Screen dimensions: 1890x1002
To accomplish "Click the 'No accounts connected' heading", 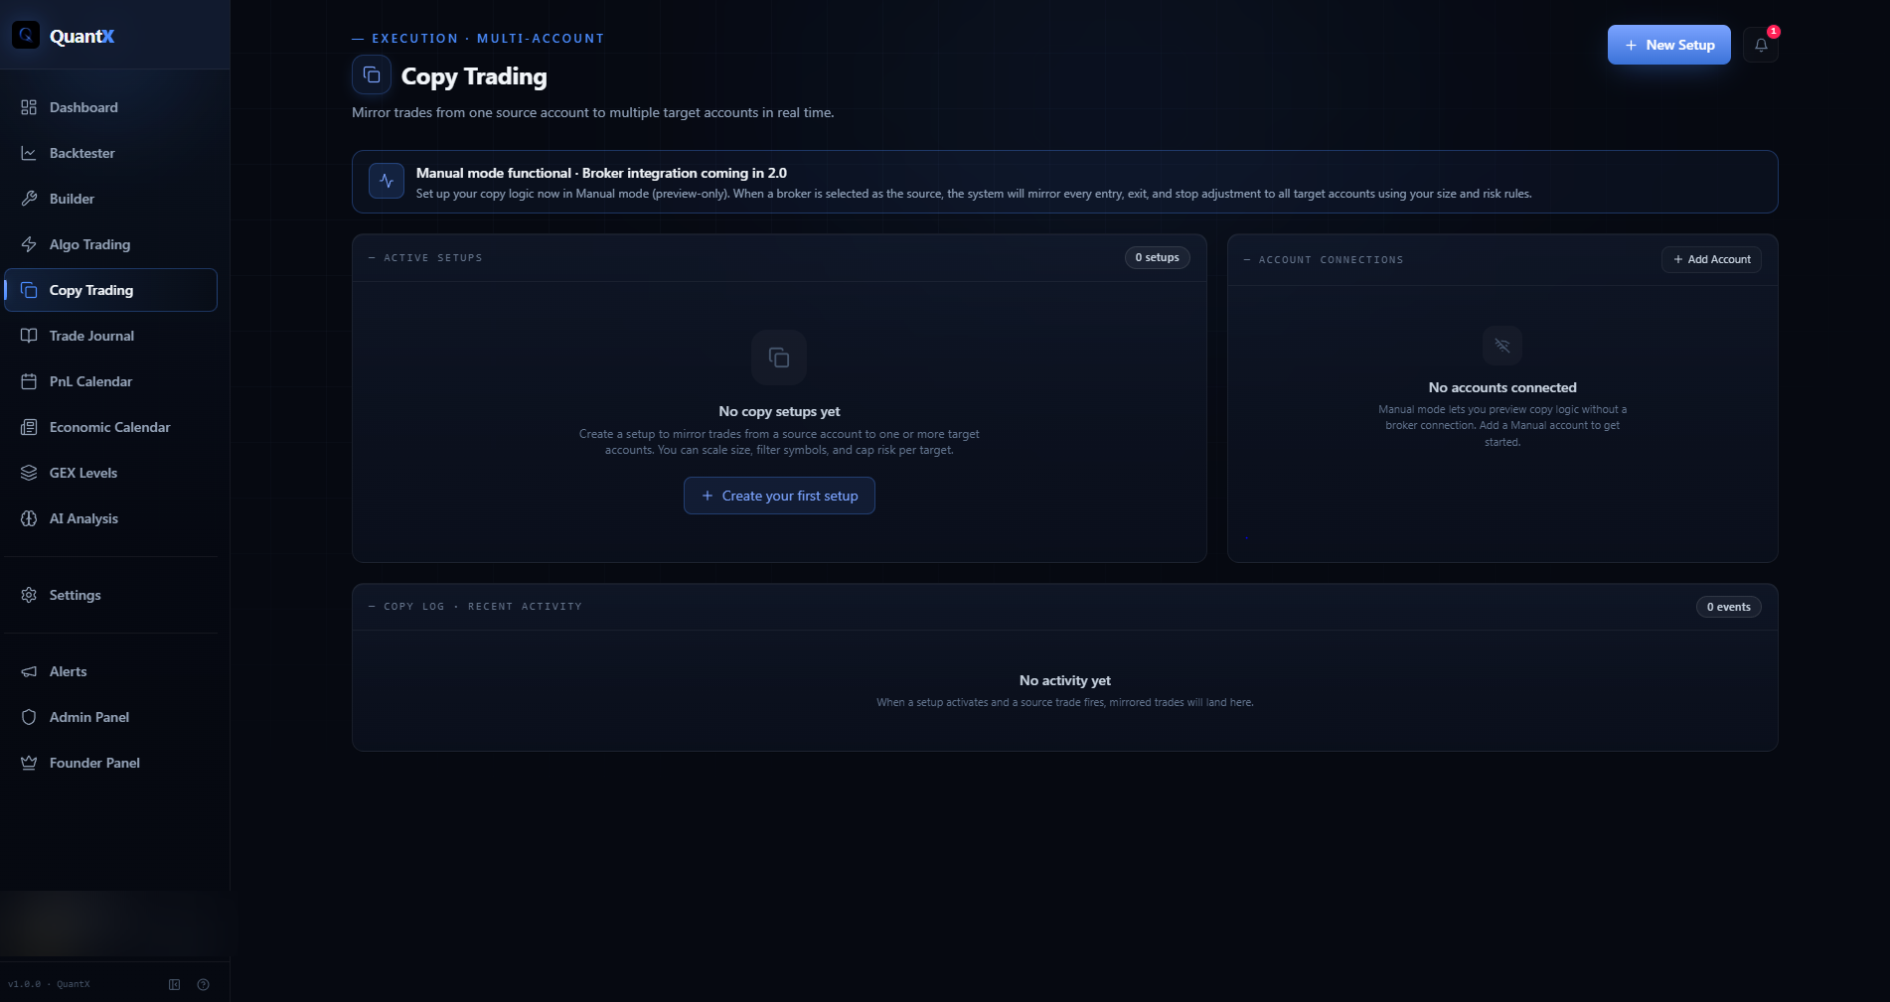I will [1502, 387].
